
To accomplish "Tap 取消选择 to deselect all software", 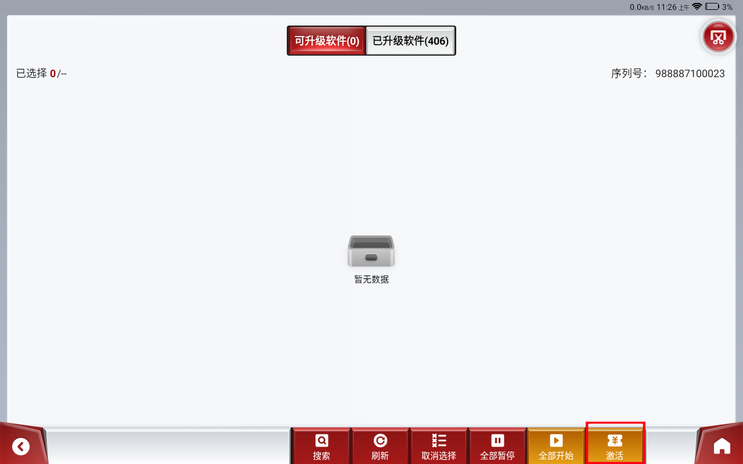I will (439, 447).
